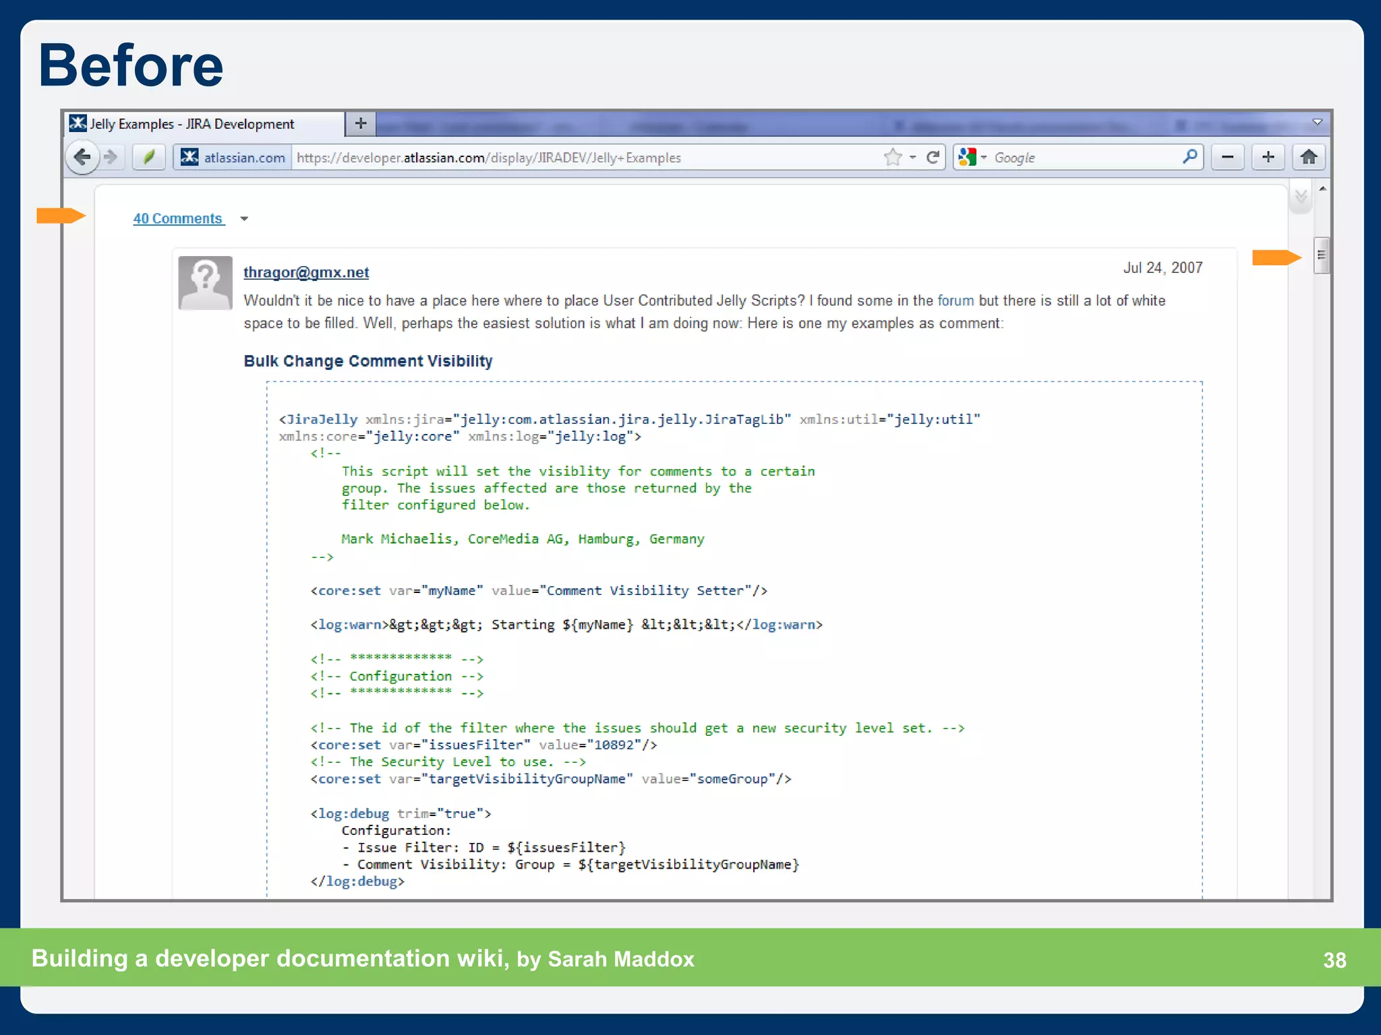Click the vertical scrollbar thumb
Screen dimensions: 1381x1035
[x=1321, y=255]
